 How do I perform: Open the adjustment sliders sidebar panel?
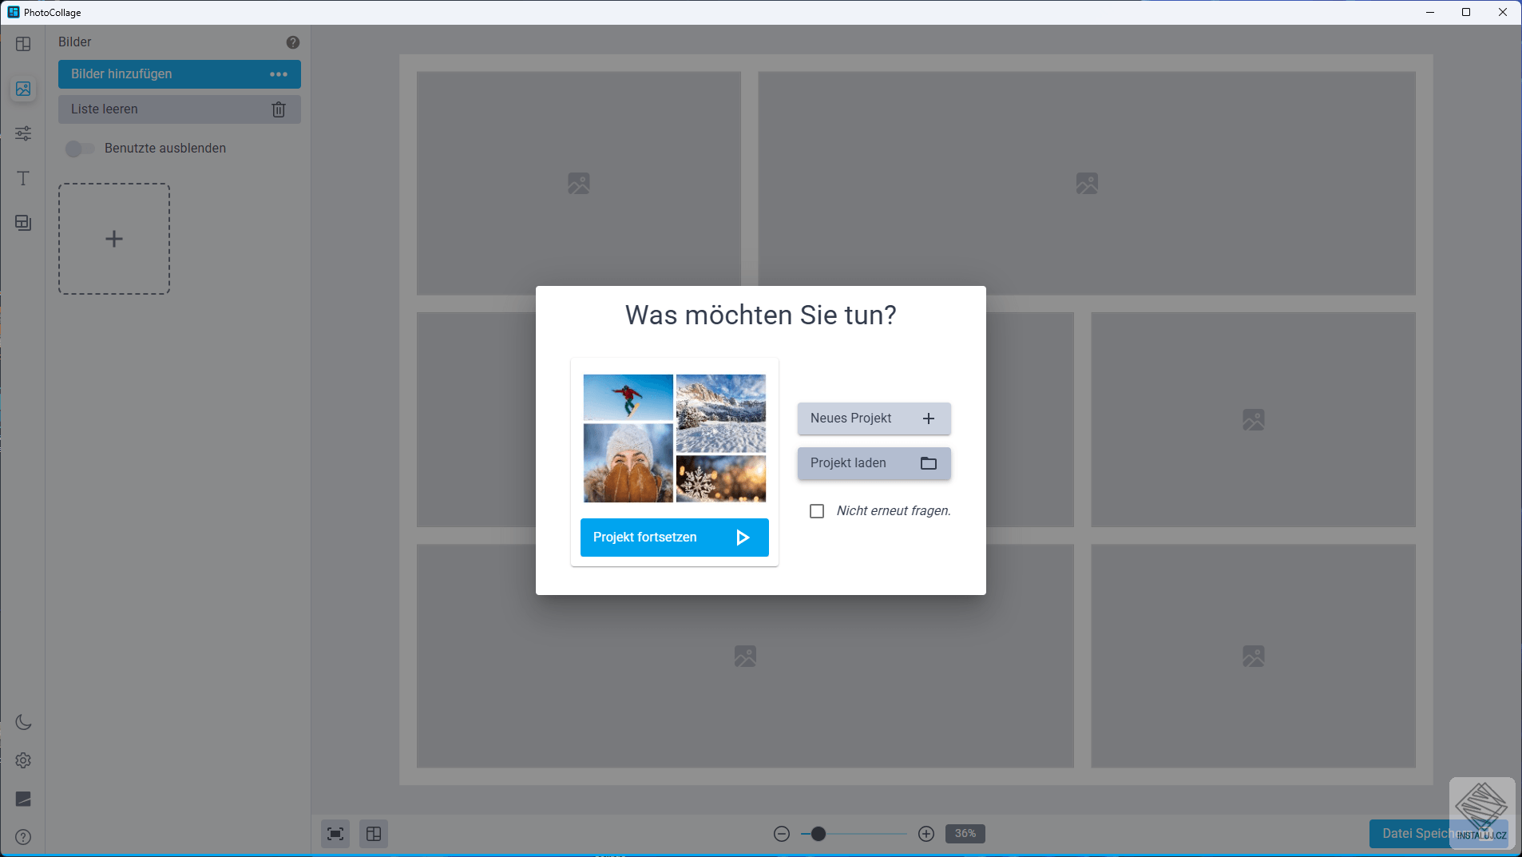pyautogui.click(x=23, y=133)
